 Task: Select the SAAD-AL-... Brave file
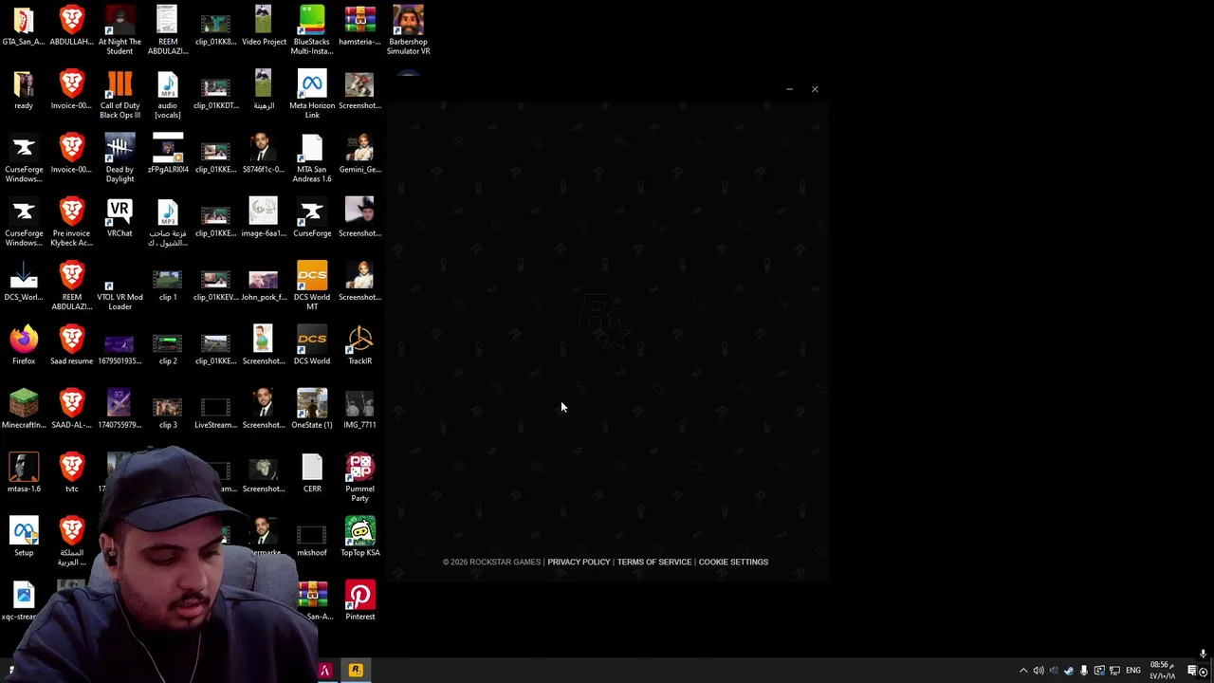click(72, 408)
